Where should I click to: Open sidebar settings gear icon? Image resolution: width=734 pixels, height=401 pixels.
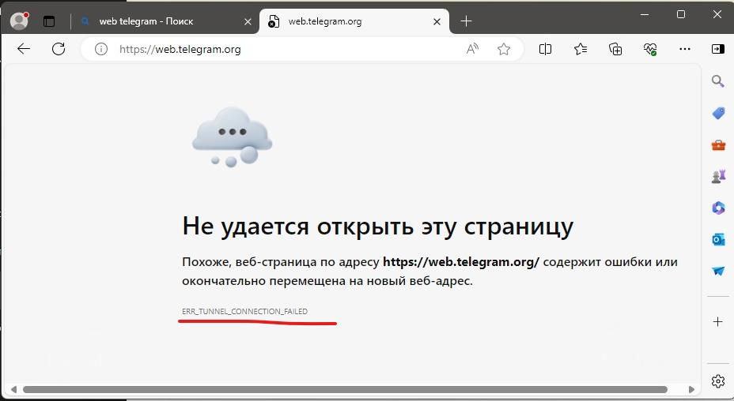[717, 381]
